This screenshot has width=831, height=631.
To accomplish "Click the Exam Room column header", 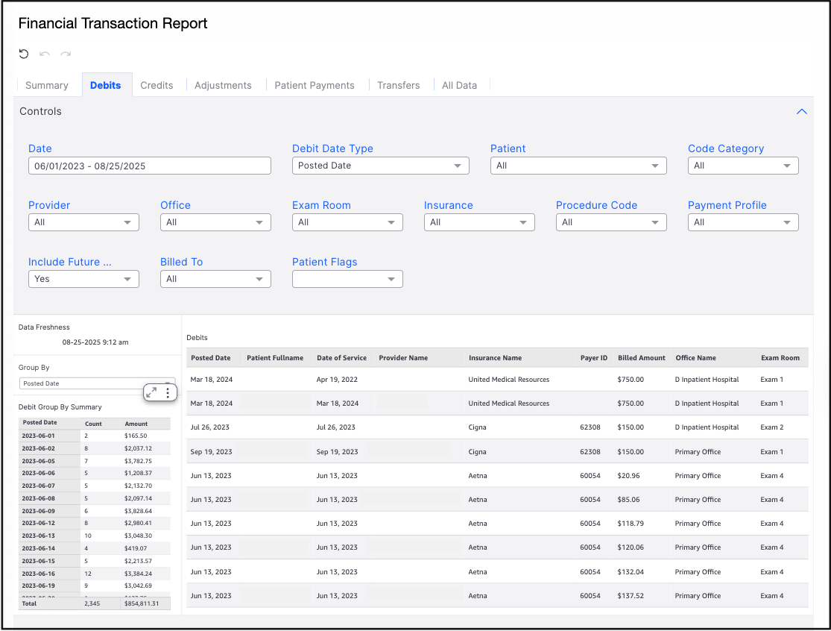I will (x=780, y=358).
